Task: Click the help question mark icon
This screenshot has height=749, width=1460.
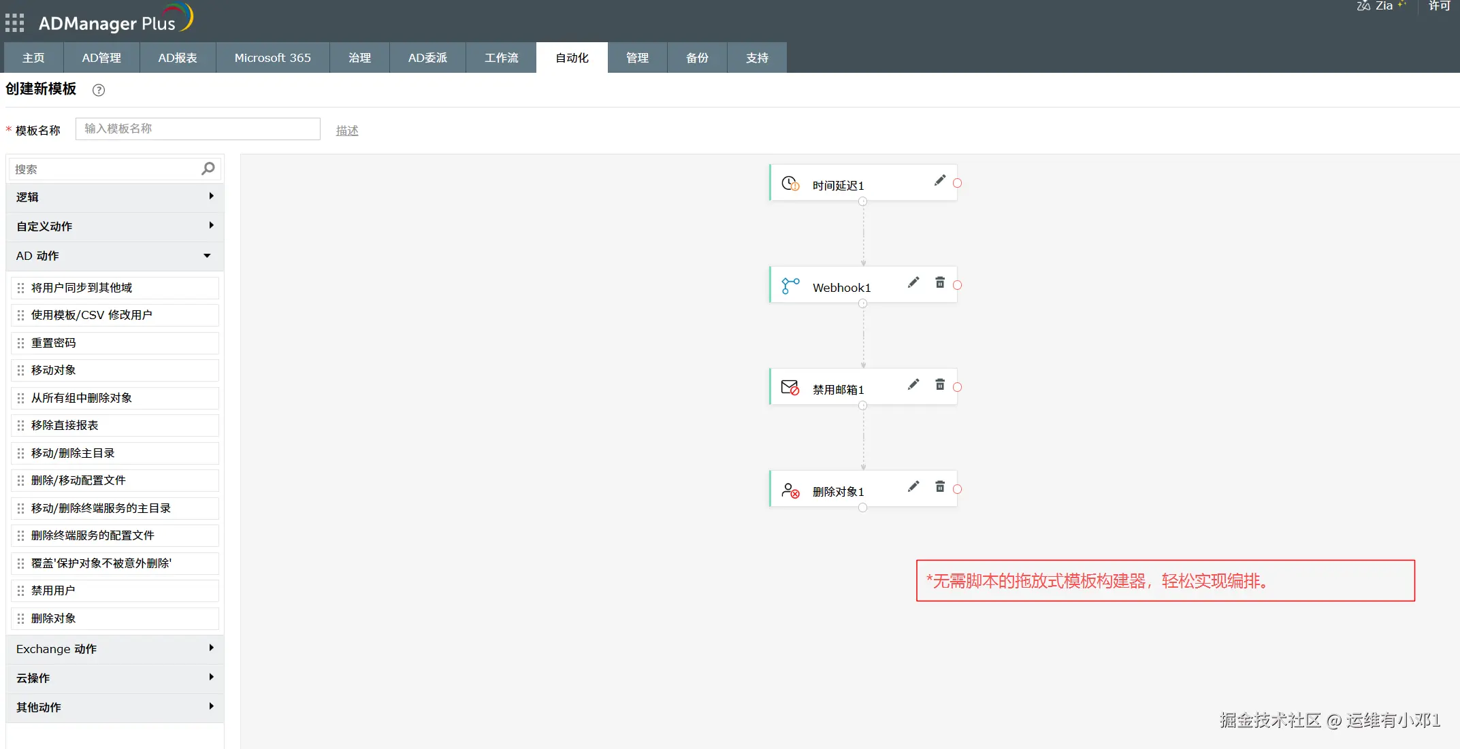Action: (x=99, y=90)
